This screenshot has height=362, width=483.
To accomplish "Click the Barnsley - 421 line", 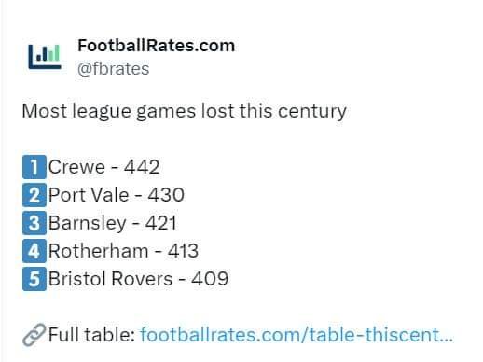I will coord(113,223).
